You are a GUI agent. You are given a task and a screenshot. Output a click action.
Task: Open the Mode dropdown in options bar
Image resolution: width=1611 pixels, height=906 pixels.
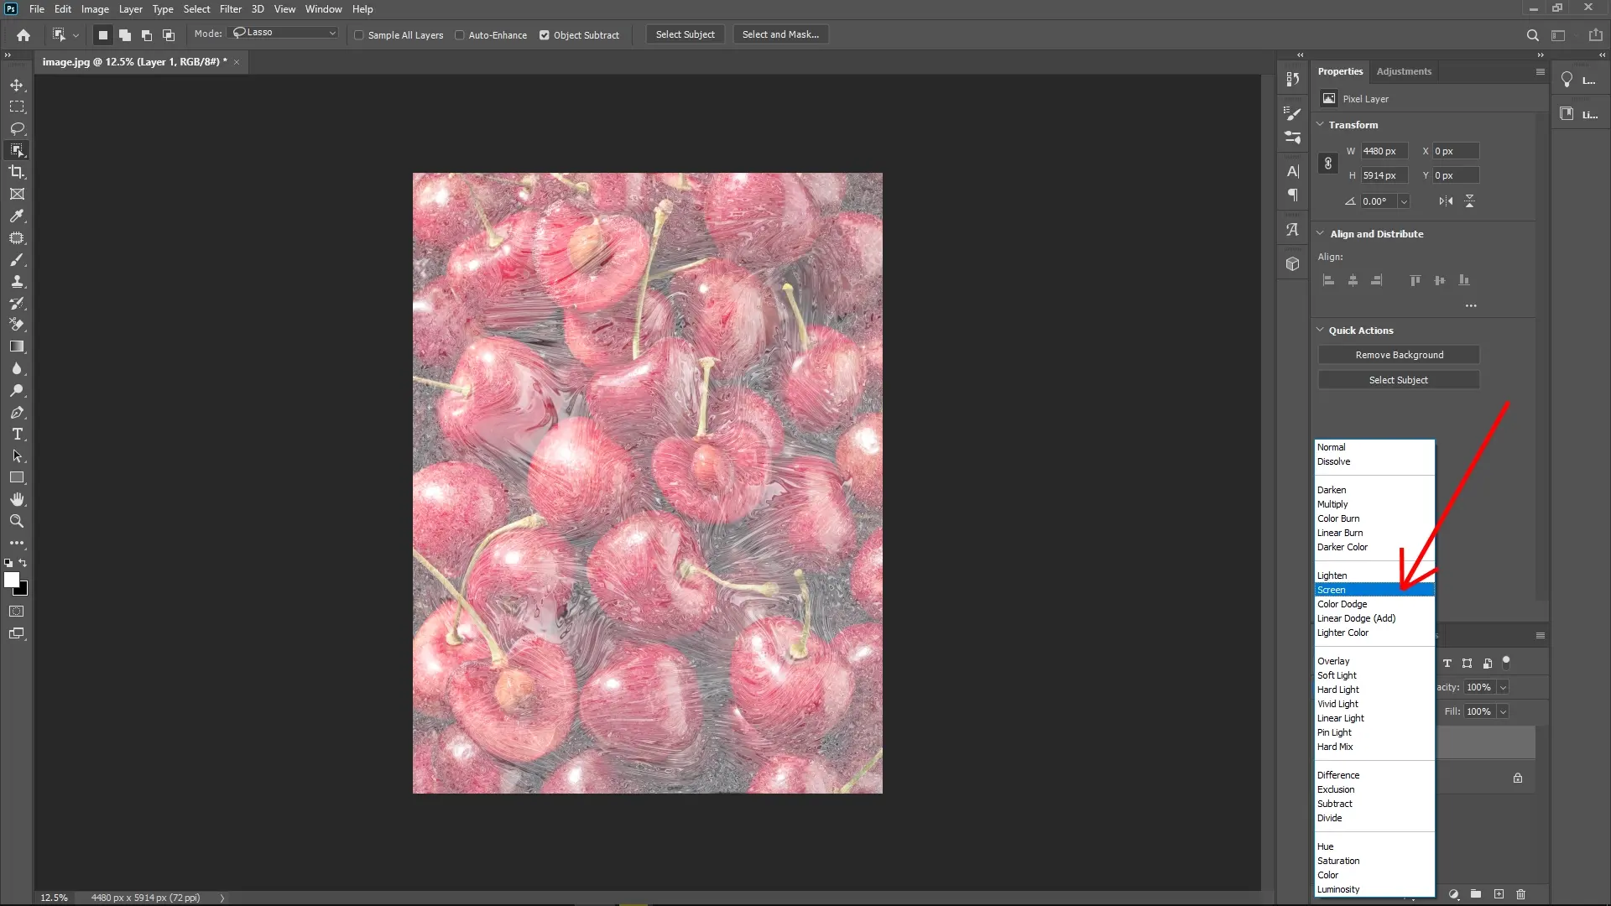[283, 33]
